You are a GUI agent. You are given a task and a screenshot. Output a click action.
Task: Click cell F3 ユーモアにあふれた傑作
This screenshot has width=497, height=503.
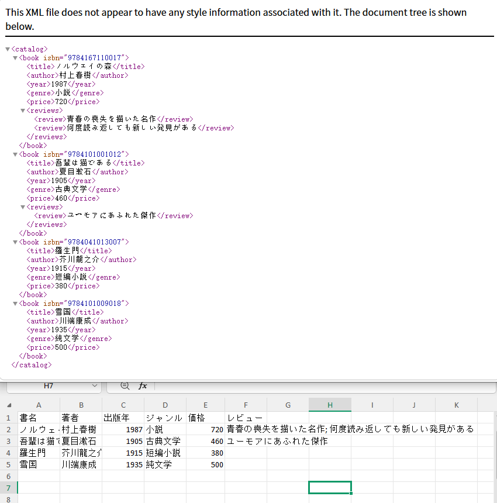click(246, 441)
